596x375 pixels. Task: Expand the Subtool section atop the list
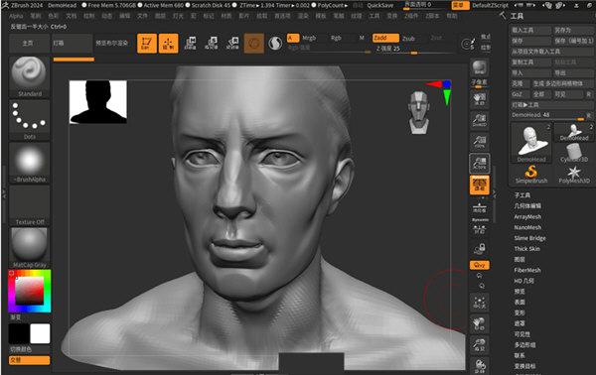click(x=521, y=195)
